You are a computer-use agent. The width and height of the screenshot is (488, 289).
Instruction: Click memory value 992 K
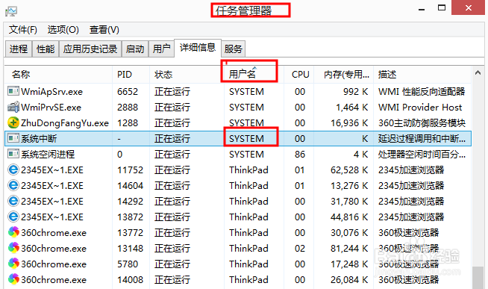coord(356,92)
